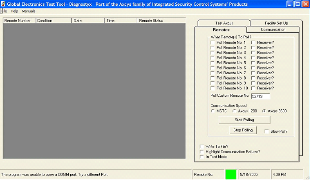Toggle Poll Remote No. 10
This screenshot has height=180, width=311.
(x=213, y=88)
